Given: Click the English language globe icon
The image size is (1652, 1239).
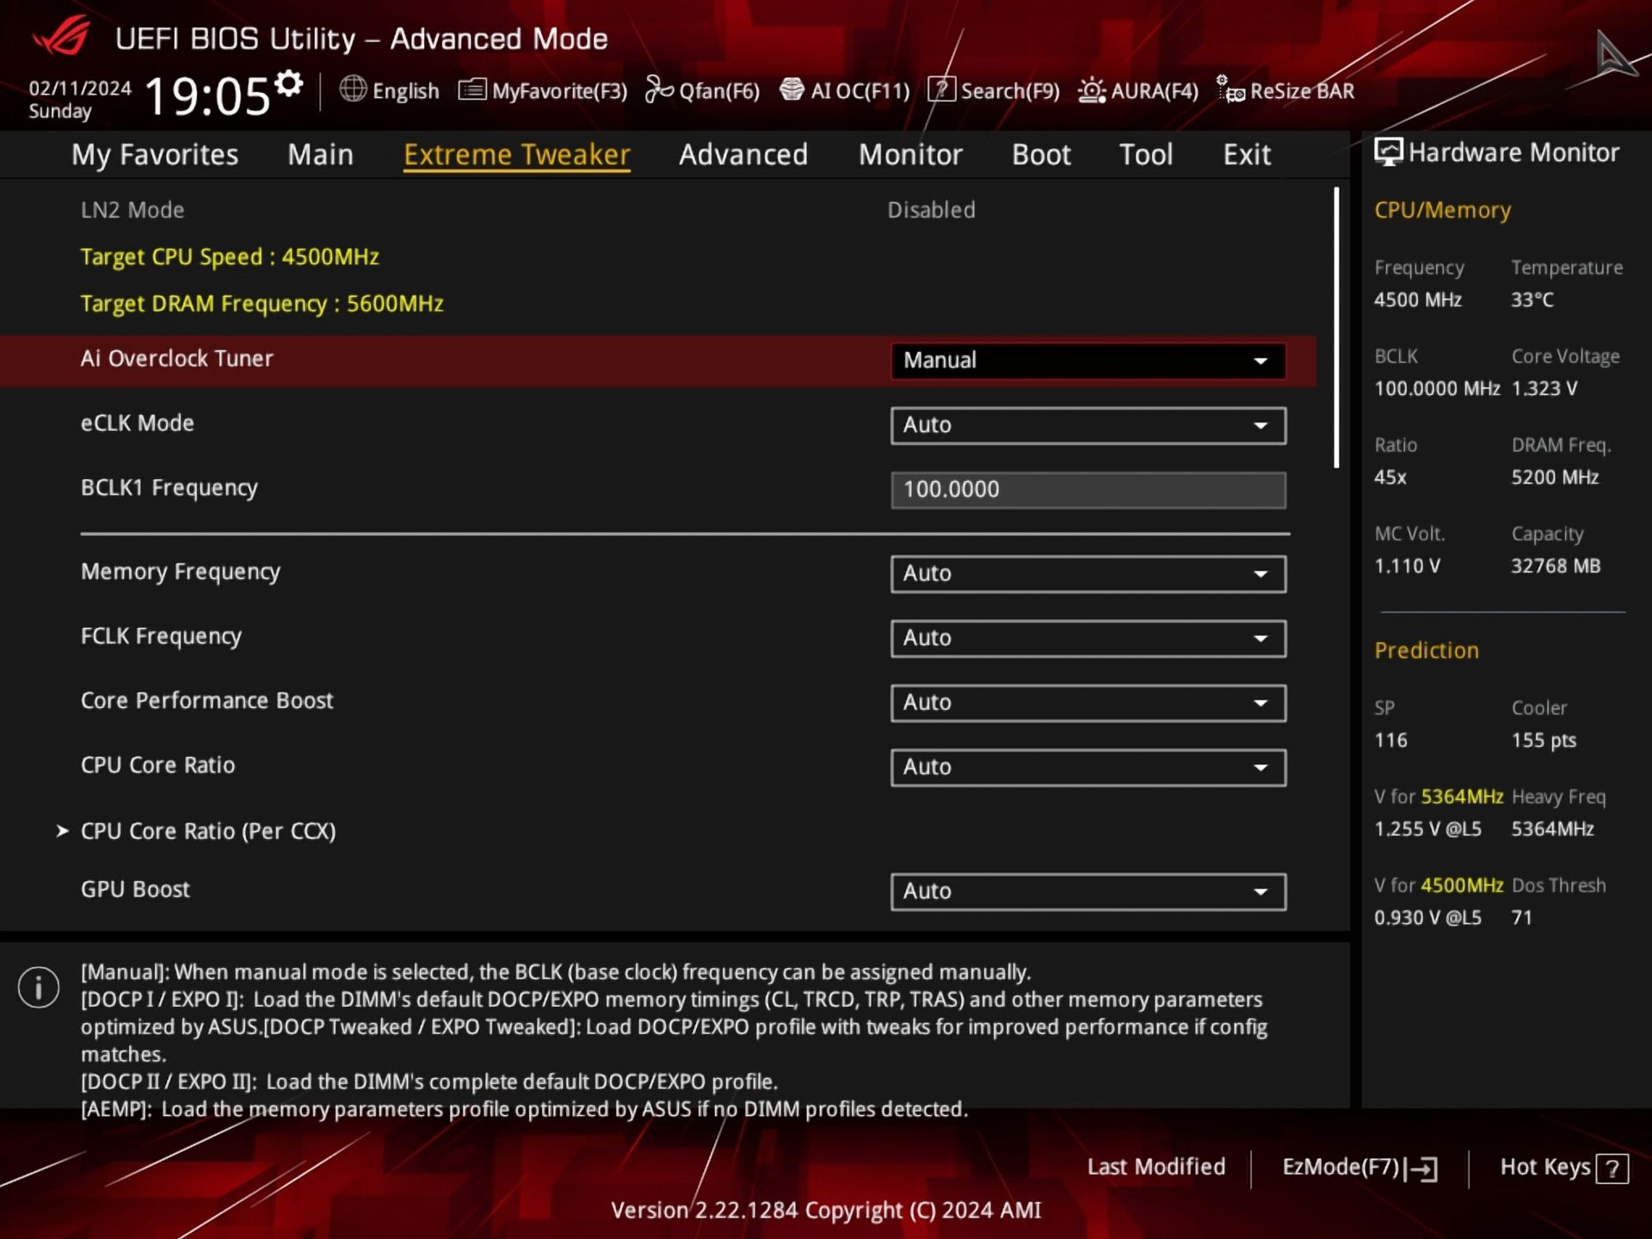Looking at the screenshot, I should point(353,89).
